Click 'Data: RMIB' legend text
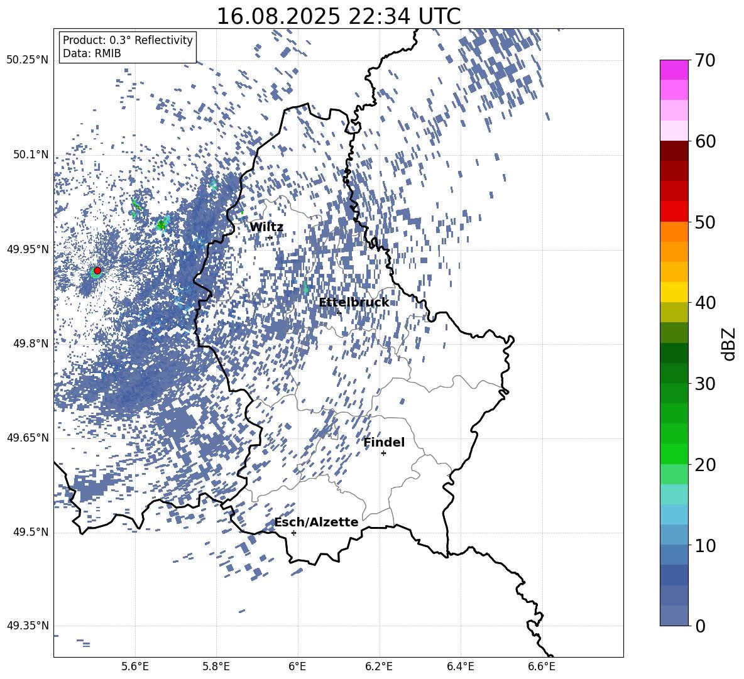This screenshot has height=679, width=744. [x=92, y=53]
